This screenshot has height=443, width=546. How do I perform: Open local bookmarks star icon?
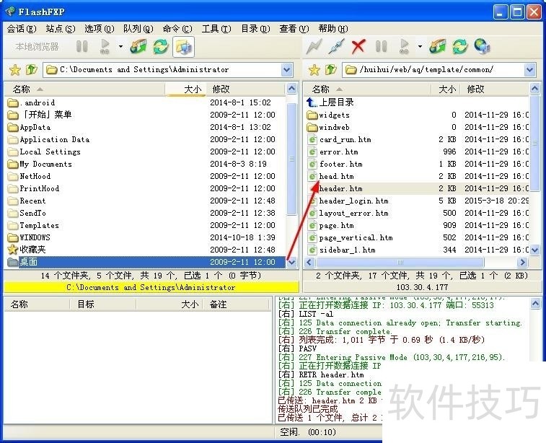tap(15, 70)
